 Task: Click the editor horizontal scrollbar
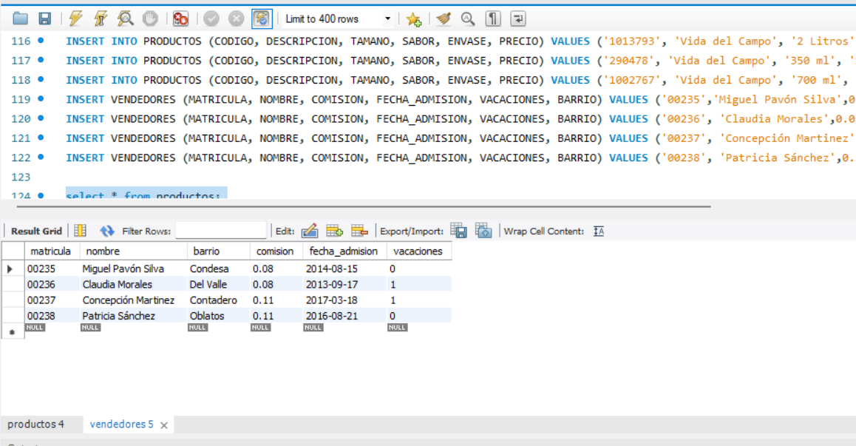click(364, 206)
